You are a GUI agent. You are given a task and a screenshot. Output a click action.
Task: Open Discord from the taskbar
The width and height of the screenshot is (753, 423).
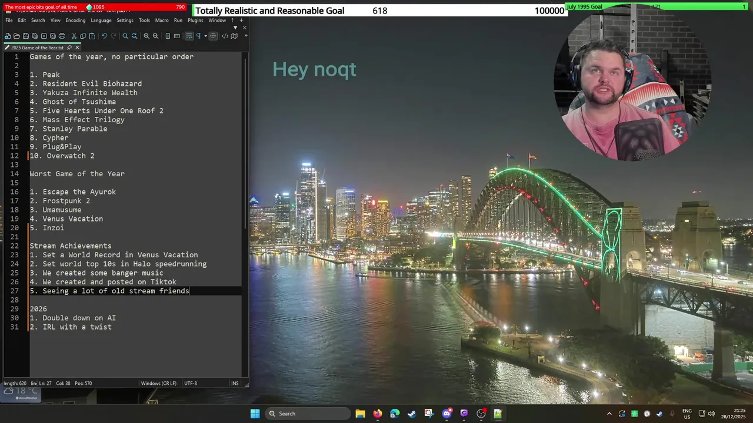click(447, 414)
